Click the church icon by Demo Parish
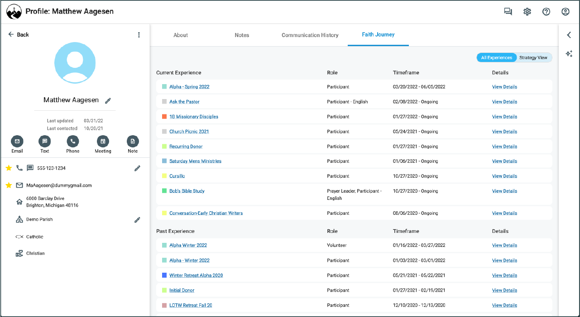Screen dimensions: 580x317 tap(19, 219)
